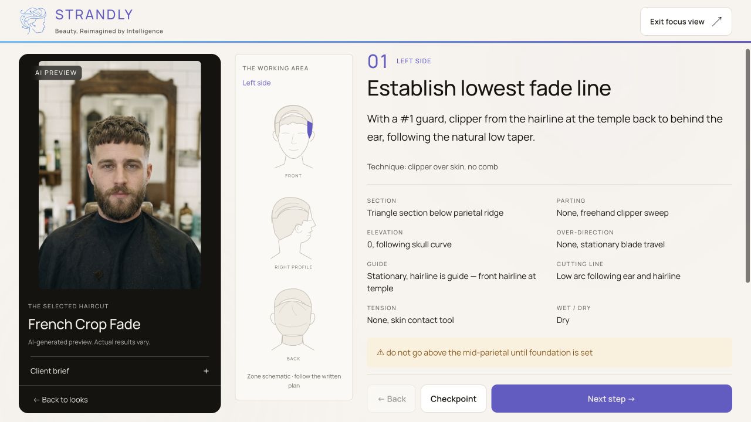Click the 'Stationary, hairline is guide' value
Screen dimensions: 751x422
pyautogui.click(x=452, y=282)
